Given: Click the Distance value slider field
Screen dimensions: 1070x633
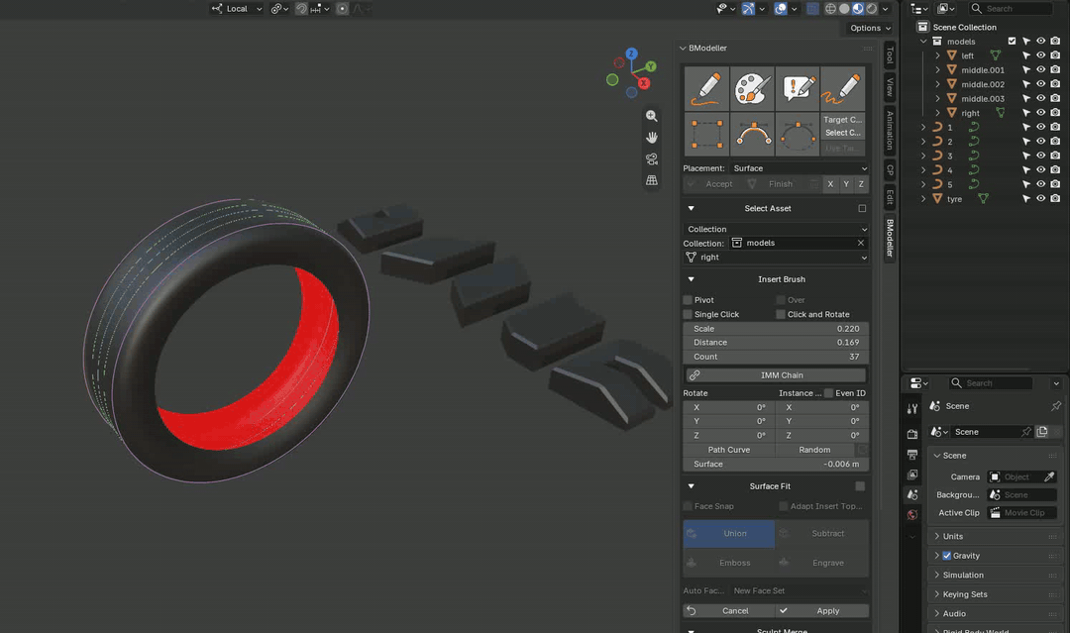Looking at the screenshot, I should [776, 343].
